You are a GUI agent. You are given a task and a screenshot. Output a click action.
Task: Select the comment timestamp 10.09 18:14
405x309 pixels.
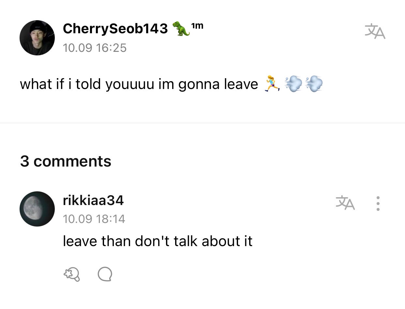pos(94,219)
